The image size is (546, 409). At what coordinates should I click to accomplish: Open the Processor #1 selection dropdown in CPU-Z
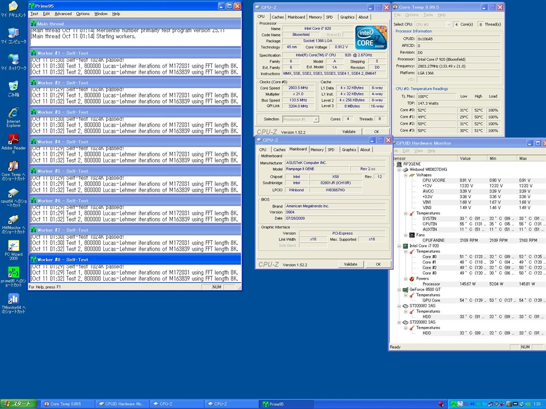(x=316, y=119)
